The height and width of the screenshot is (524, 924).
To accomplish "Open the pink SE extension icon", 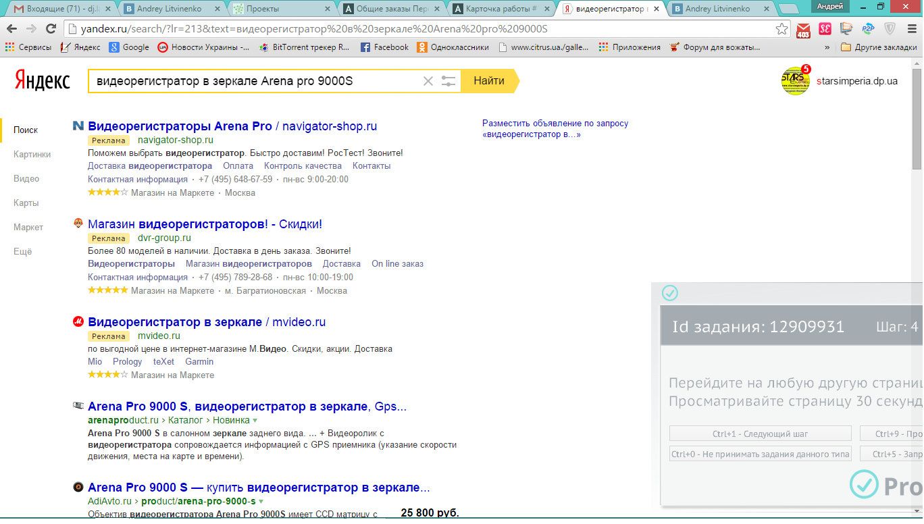I will (825, 29).
